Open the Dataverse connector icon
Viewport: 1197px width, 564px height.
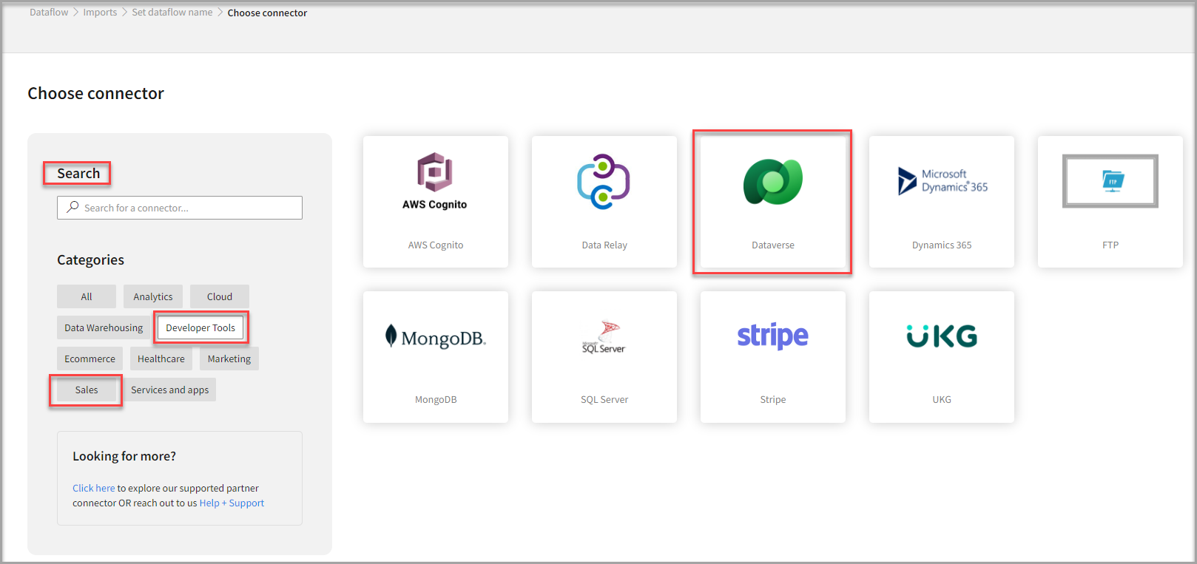(x=772, y=182)
